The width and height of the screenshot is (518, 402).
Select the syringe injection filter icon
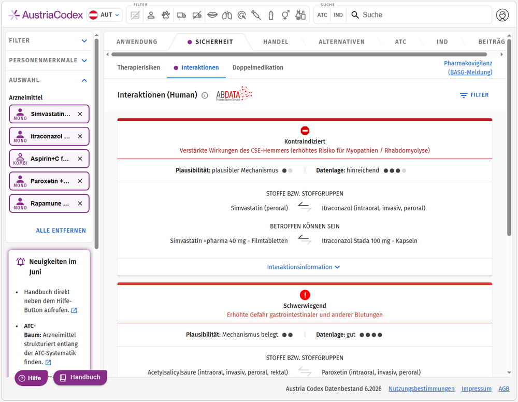256,15
